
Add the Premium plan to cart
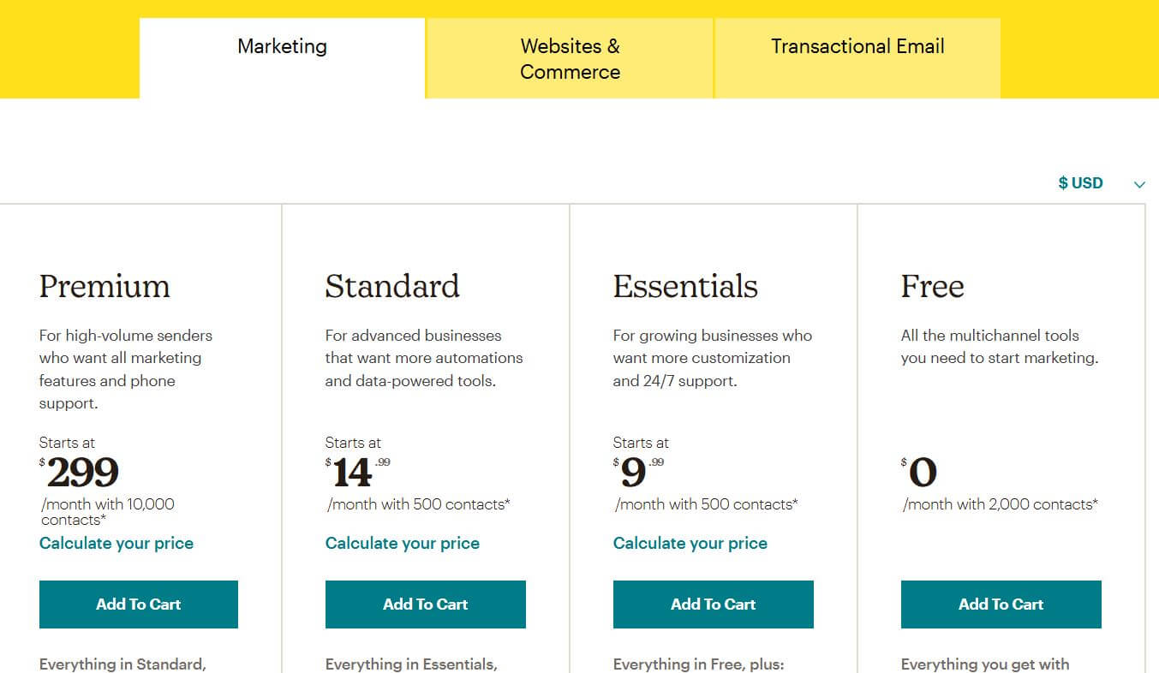point(138,604)
